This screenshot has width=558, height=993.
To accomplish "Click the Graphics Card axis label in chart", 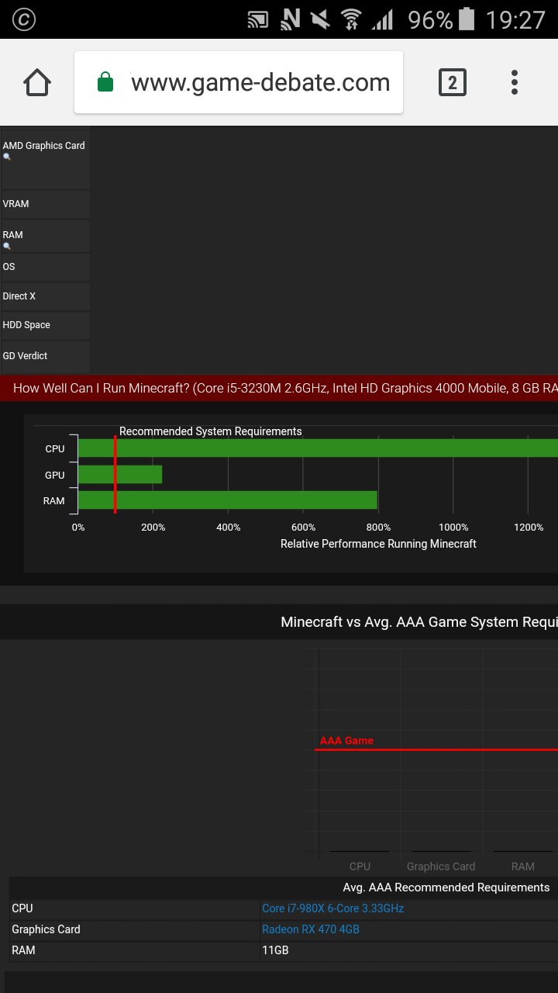I will [x=441, y=867].
